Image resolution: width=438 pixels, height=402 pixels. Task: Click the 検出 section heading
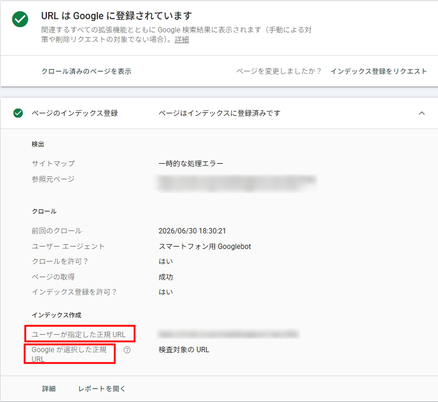38,144
